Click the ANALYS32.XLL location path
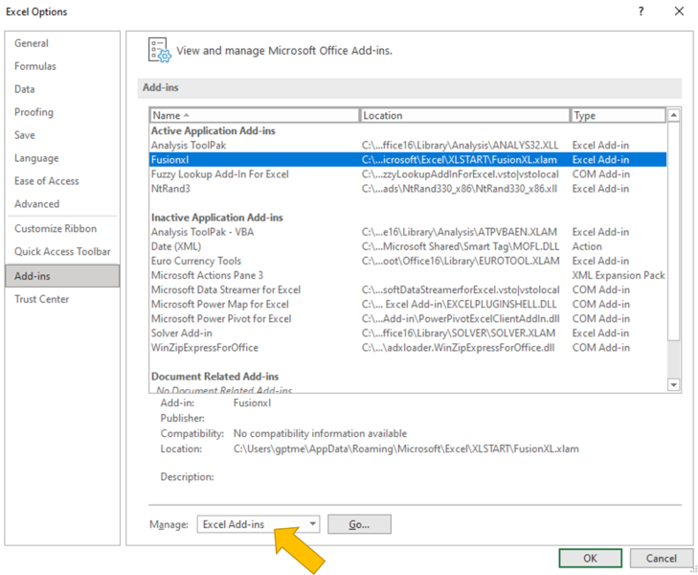698x575 pixels. click(460, 146)
